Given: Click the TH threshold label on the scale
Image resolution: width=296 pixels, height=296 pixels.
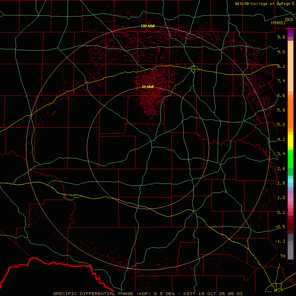Looking at the screenshot, I should pos(283,256).
